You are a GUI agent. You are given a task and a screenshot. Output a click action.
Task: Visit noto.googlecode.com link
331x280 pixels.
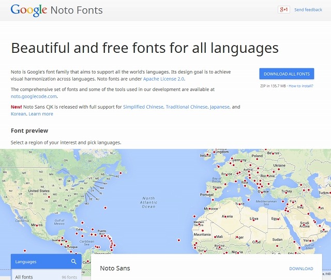34,96
